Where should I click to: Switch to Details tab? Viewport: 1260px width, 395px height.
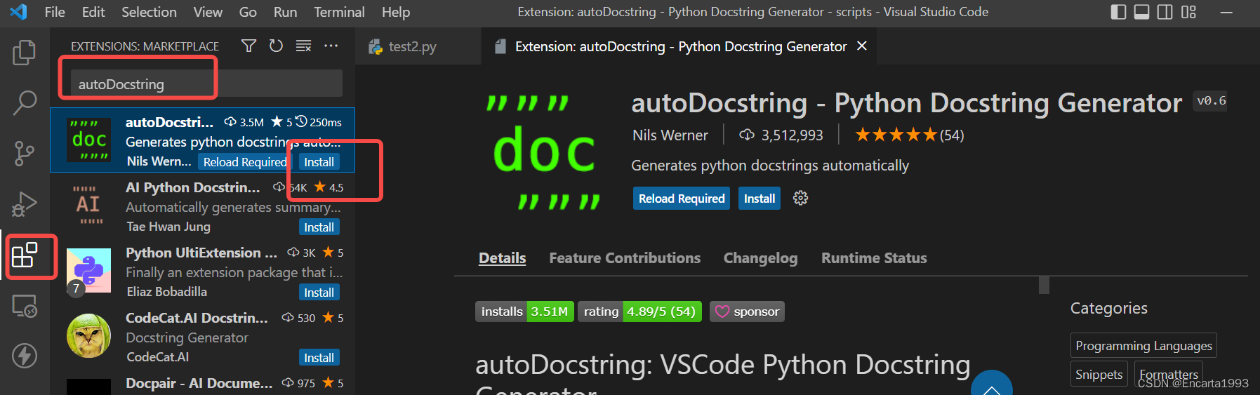tap(502, 258)
